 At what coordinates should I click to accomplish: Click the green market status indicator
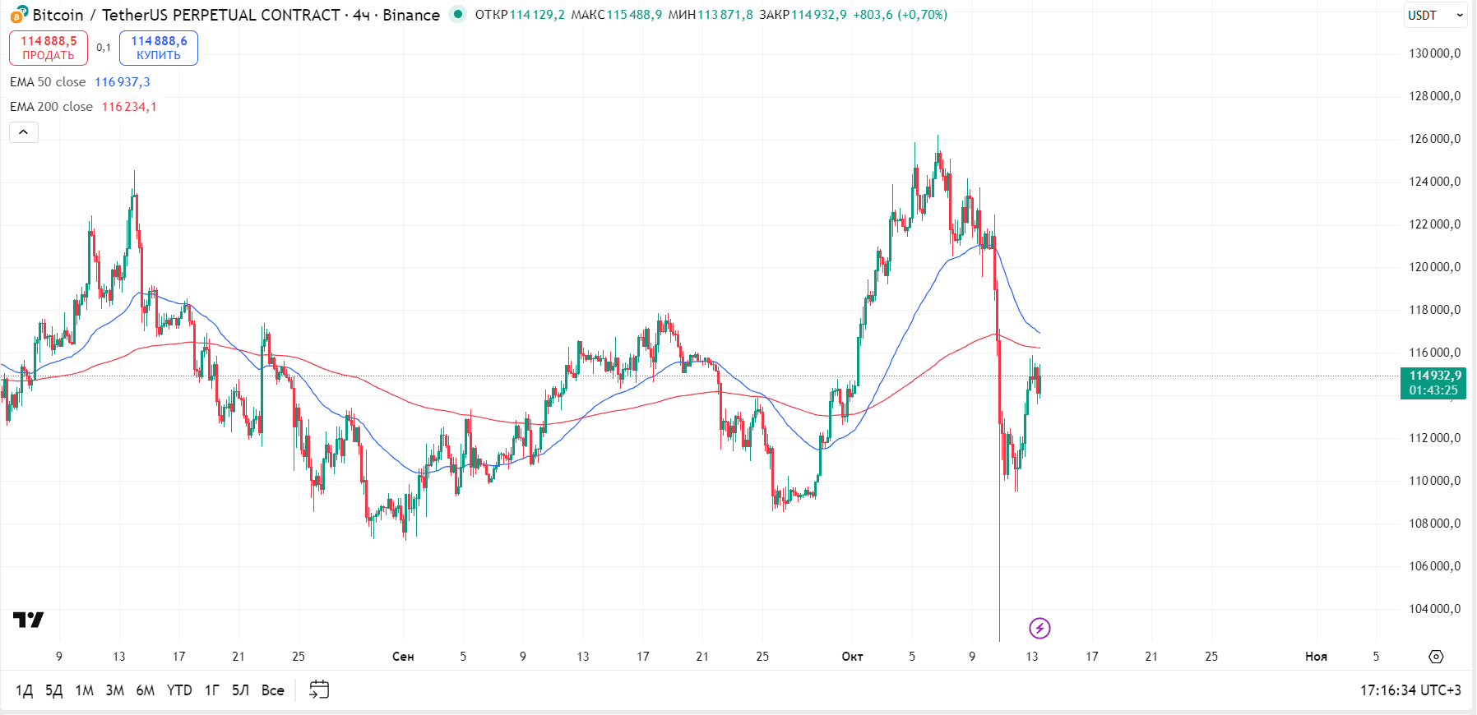pyautogui.click(x=458, y=14)
